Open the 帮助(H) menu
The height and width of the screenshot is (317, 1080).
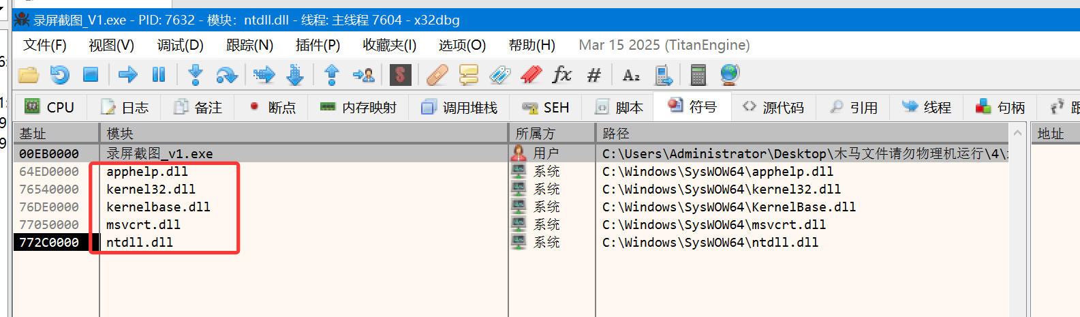click(532, 45)
